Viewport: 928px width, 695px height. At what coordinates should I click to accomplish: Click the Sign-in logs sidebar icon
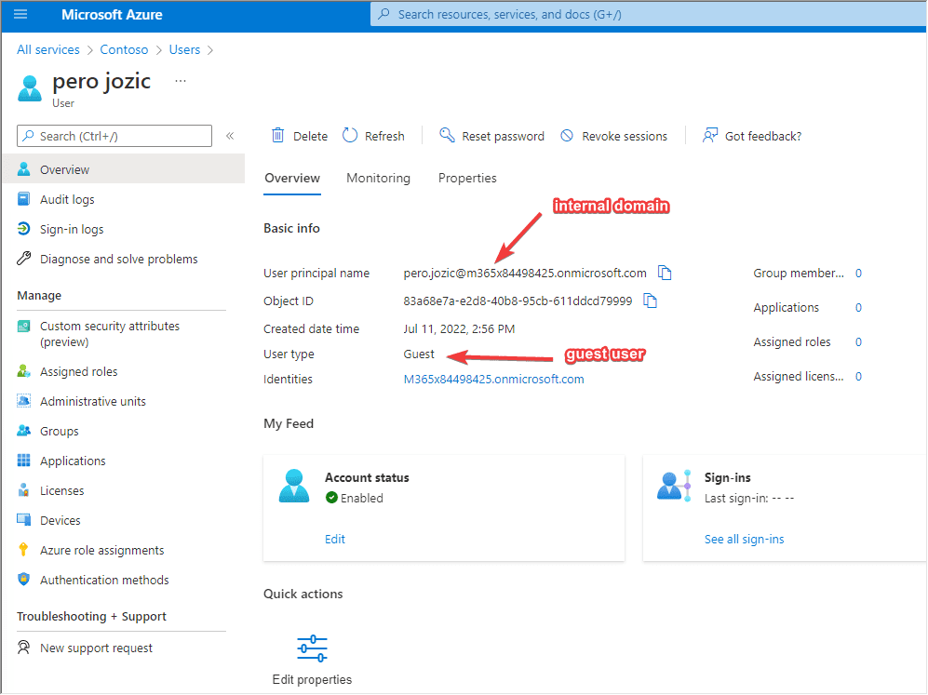point(23,228)
